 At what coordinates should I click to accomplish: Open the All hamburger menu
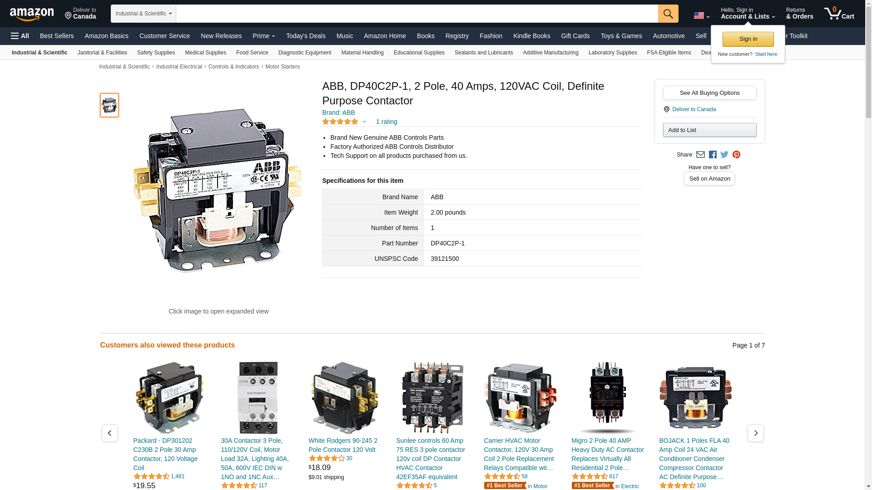coord(20,36)
